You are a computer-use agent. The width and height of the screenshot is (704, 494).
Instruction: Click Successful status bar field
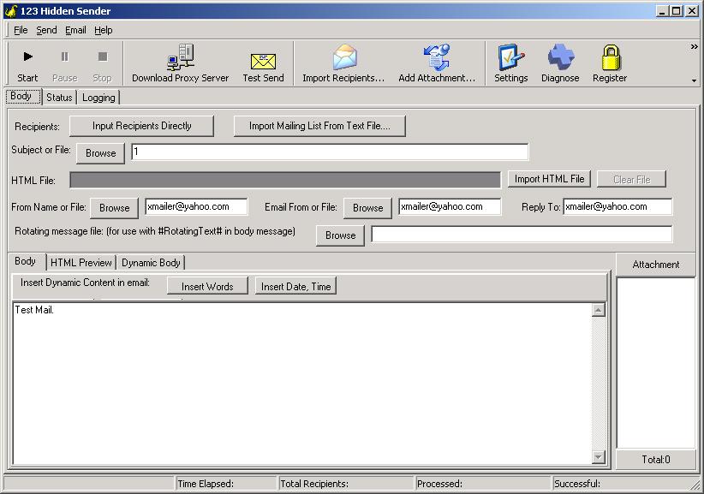tap(623, 484)
